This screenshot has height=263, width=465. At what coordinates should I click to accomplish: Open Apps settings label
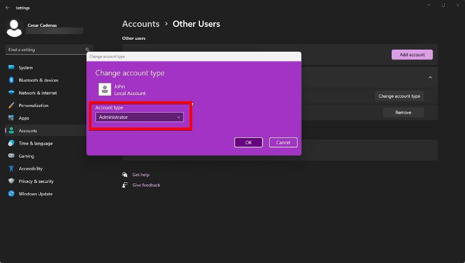point(24,118)
